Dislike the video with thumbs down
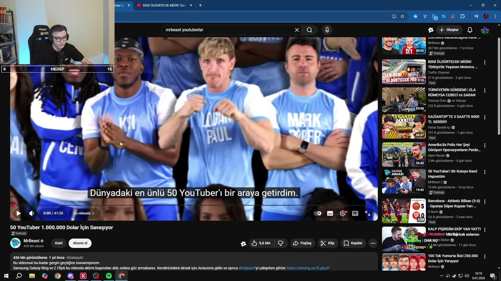Screen dimensions: 501x281 click(x=281, y=243)
